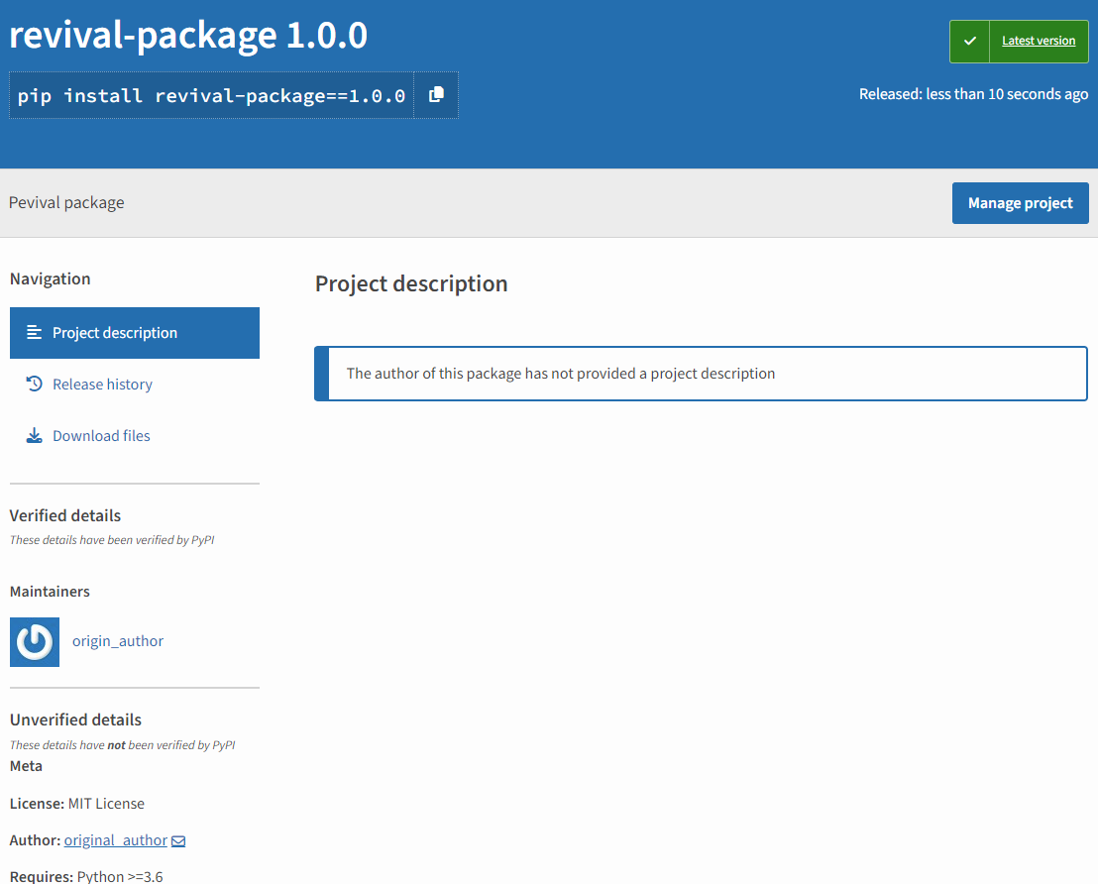Open origin_author's maintainer profile
The image size is (1098, 884).
click(117, 641)
